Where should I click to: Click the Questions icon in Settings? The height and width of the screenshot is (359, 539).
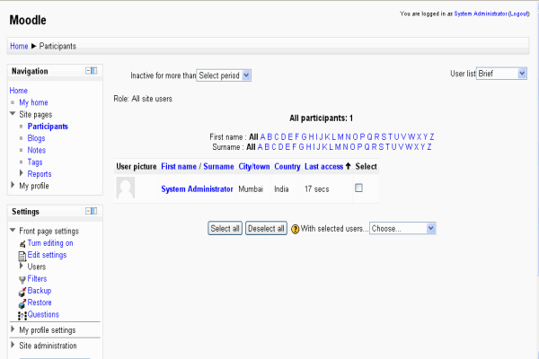tap(22, 315)
